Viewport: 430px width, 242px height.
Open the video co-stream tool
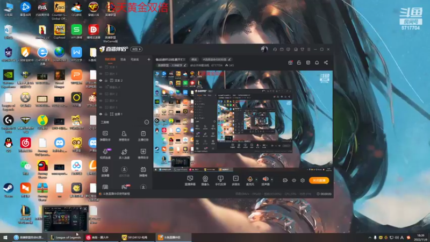click(x=105, y=154)
